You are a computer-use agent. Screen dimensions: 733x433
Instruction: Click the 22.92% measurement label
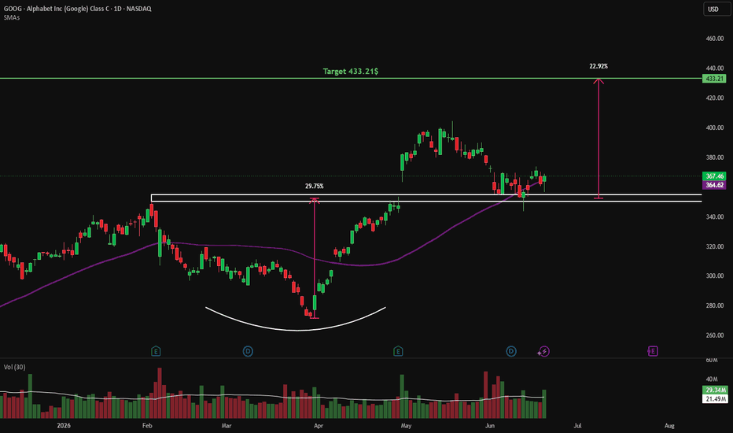click(x=599, y=66)
